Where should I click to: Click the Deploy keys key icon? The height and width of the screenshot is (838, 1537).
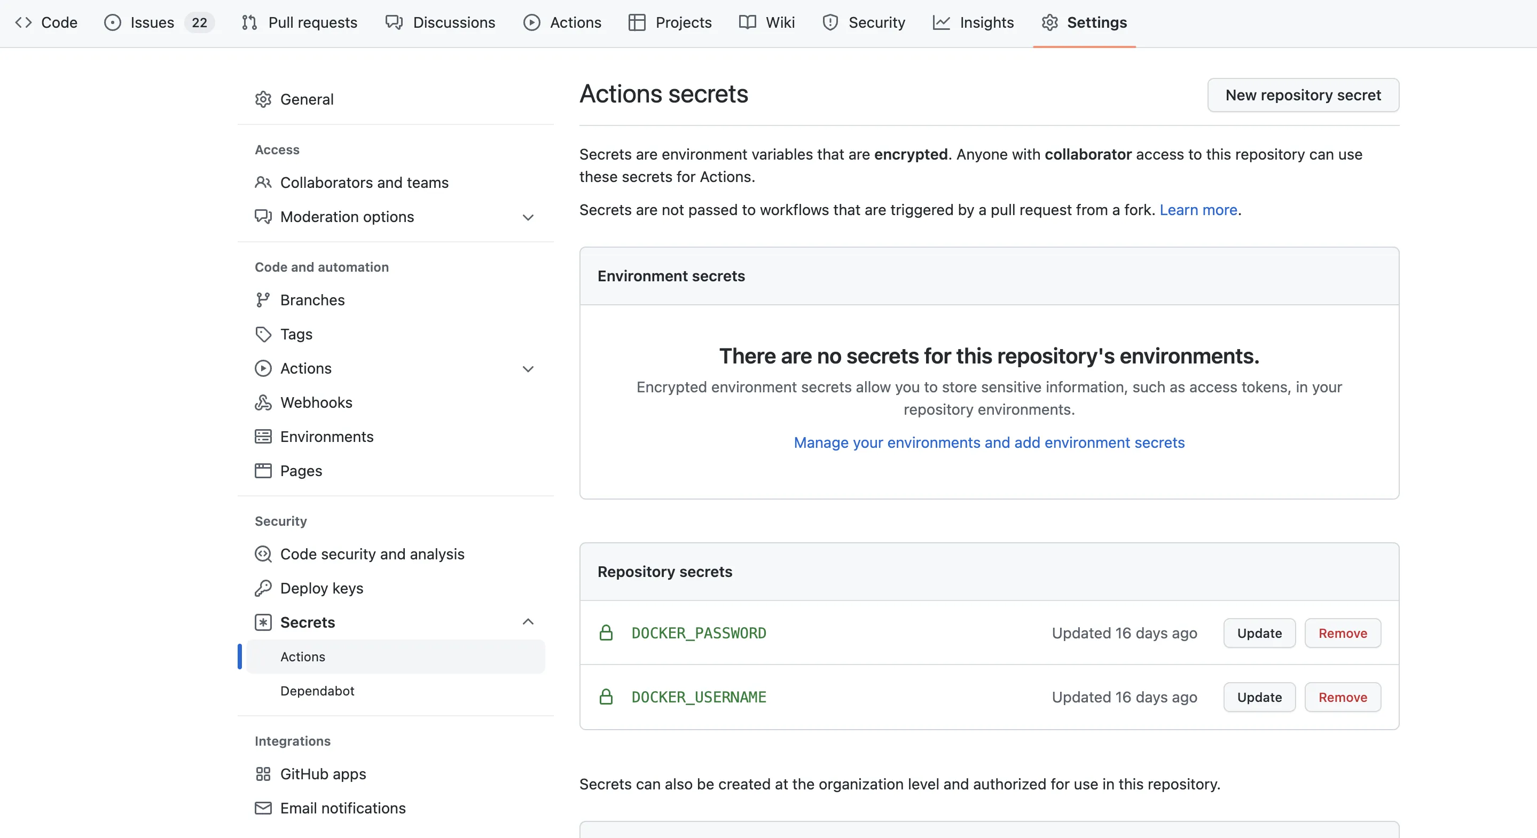click(263, 588)
